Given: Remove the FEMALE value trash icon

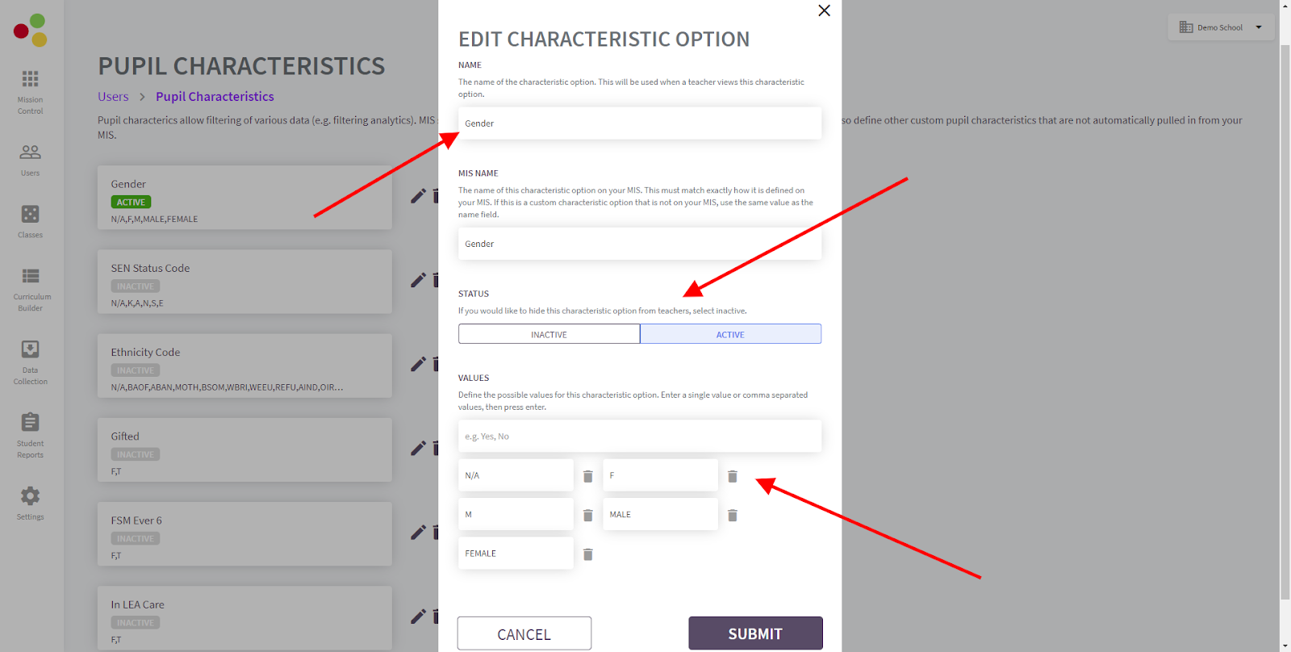Looking at the screenshot, I should click(x=588, y=554).
